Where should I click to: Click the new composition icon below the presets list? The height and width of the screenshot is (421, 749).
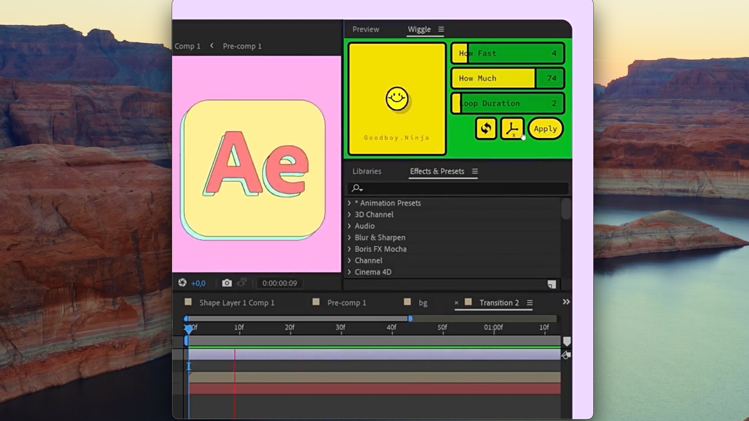click(551, 285)
